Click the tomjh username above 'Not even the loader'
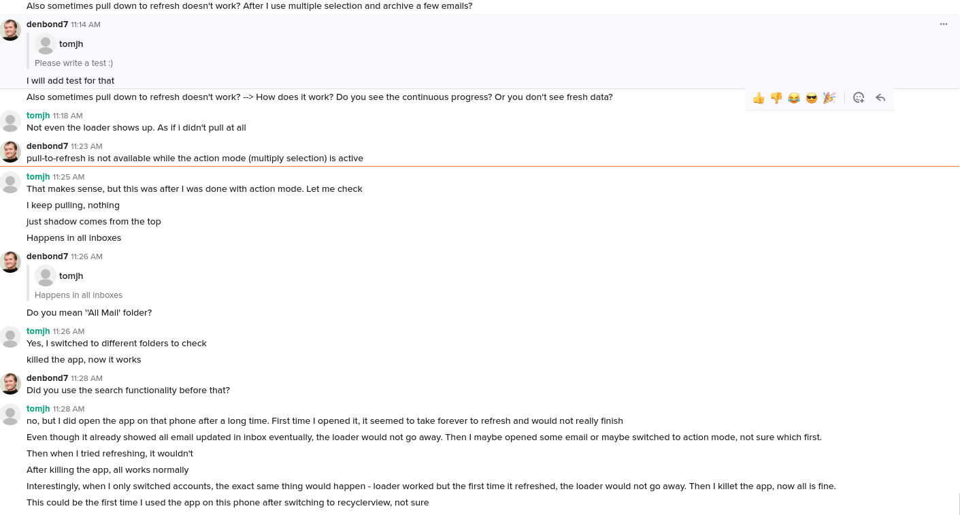 tap(38, 116)
